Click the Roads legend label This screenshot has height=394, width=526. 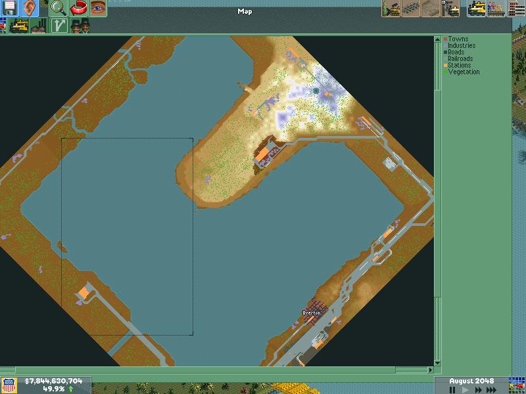(x=456, y=52)
